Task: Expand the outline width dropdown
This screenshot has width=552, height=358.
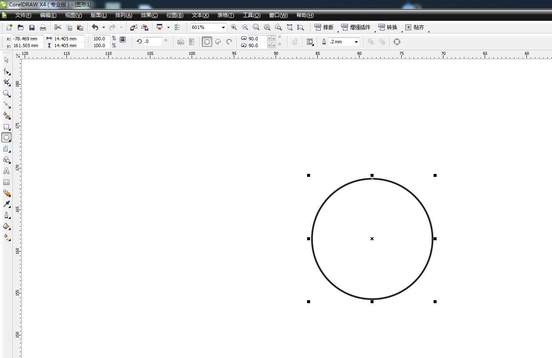Action: tap(356, 42)
